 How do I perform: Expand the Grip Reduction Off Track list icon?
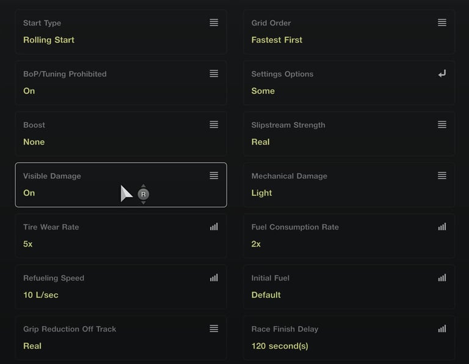tap(214, 329)
